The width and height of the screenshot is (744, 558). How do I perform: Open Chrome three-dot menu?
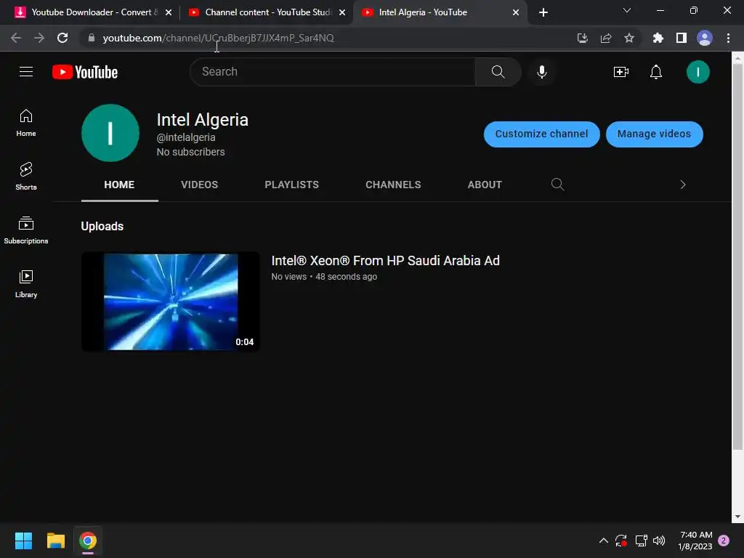pyautogui.click(x=728, y=38)
